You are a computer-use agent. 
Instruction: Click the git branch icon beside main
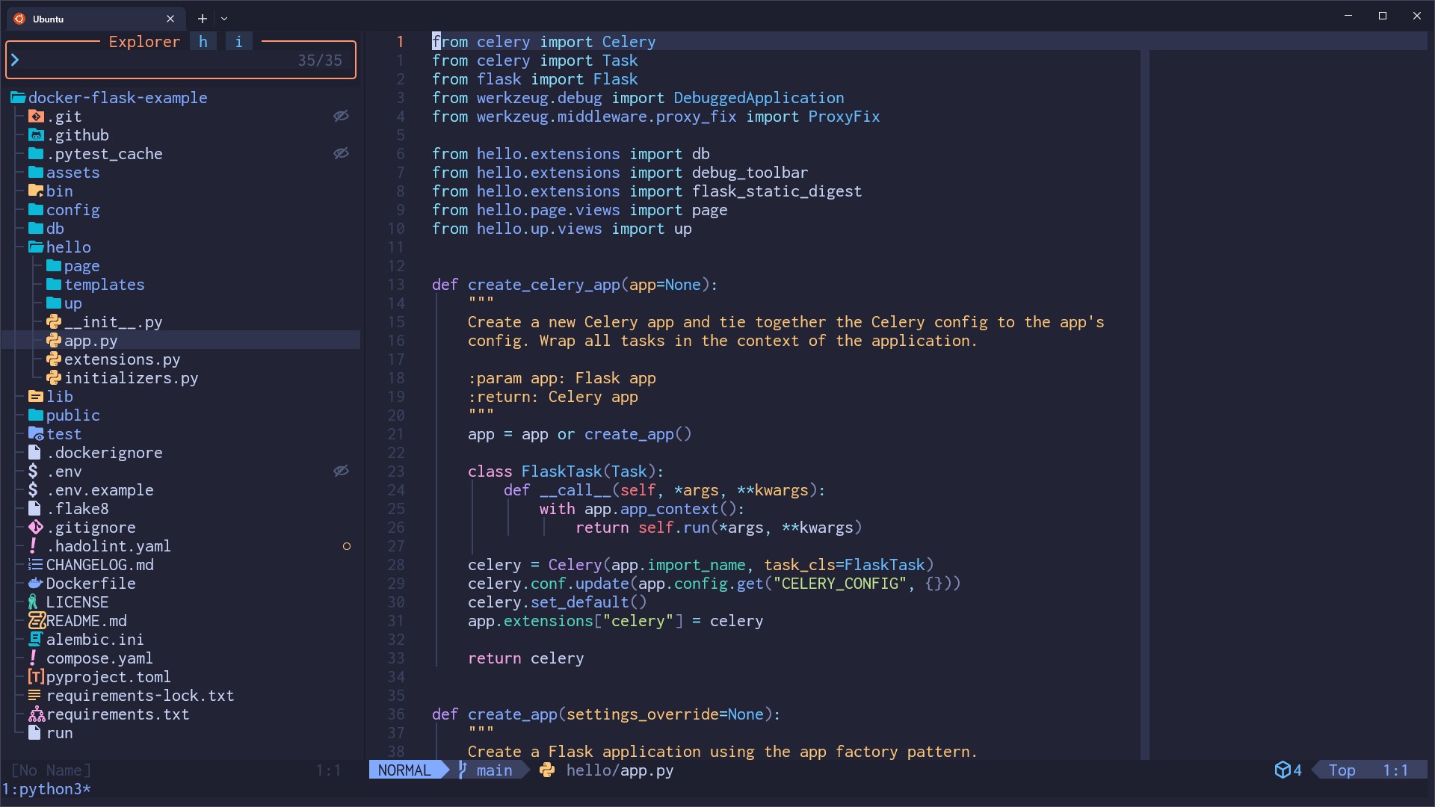[x=463, y=770]
